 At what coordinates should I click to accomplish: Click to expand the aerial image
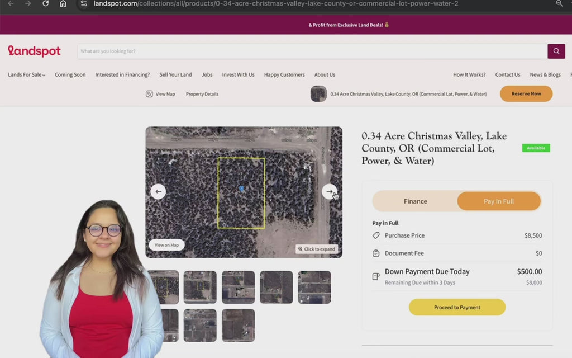317,249
